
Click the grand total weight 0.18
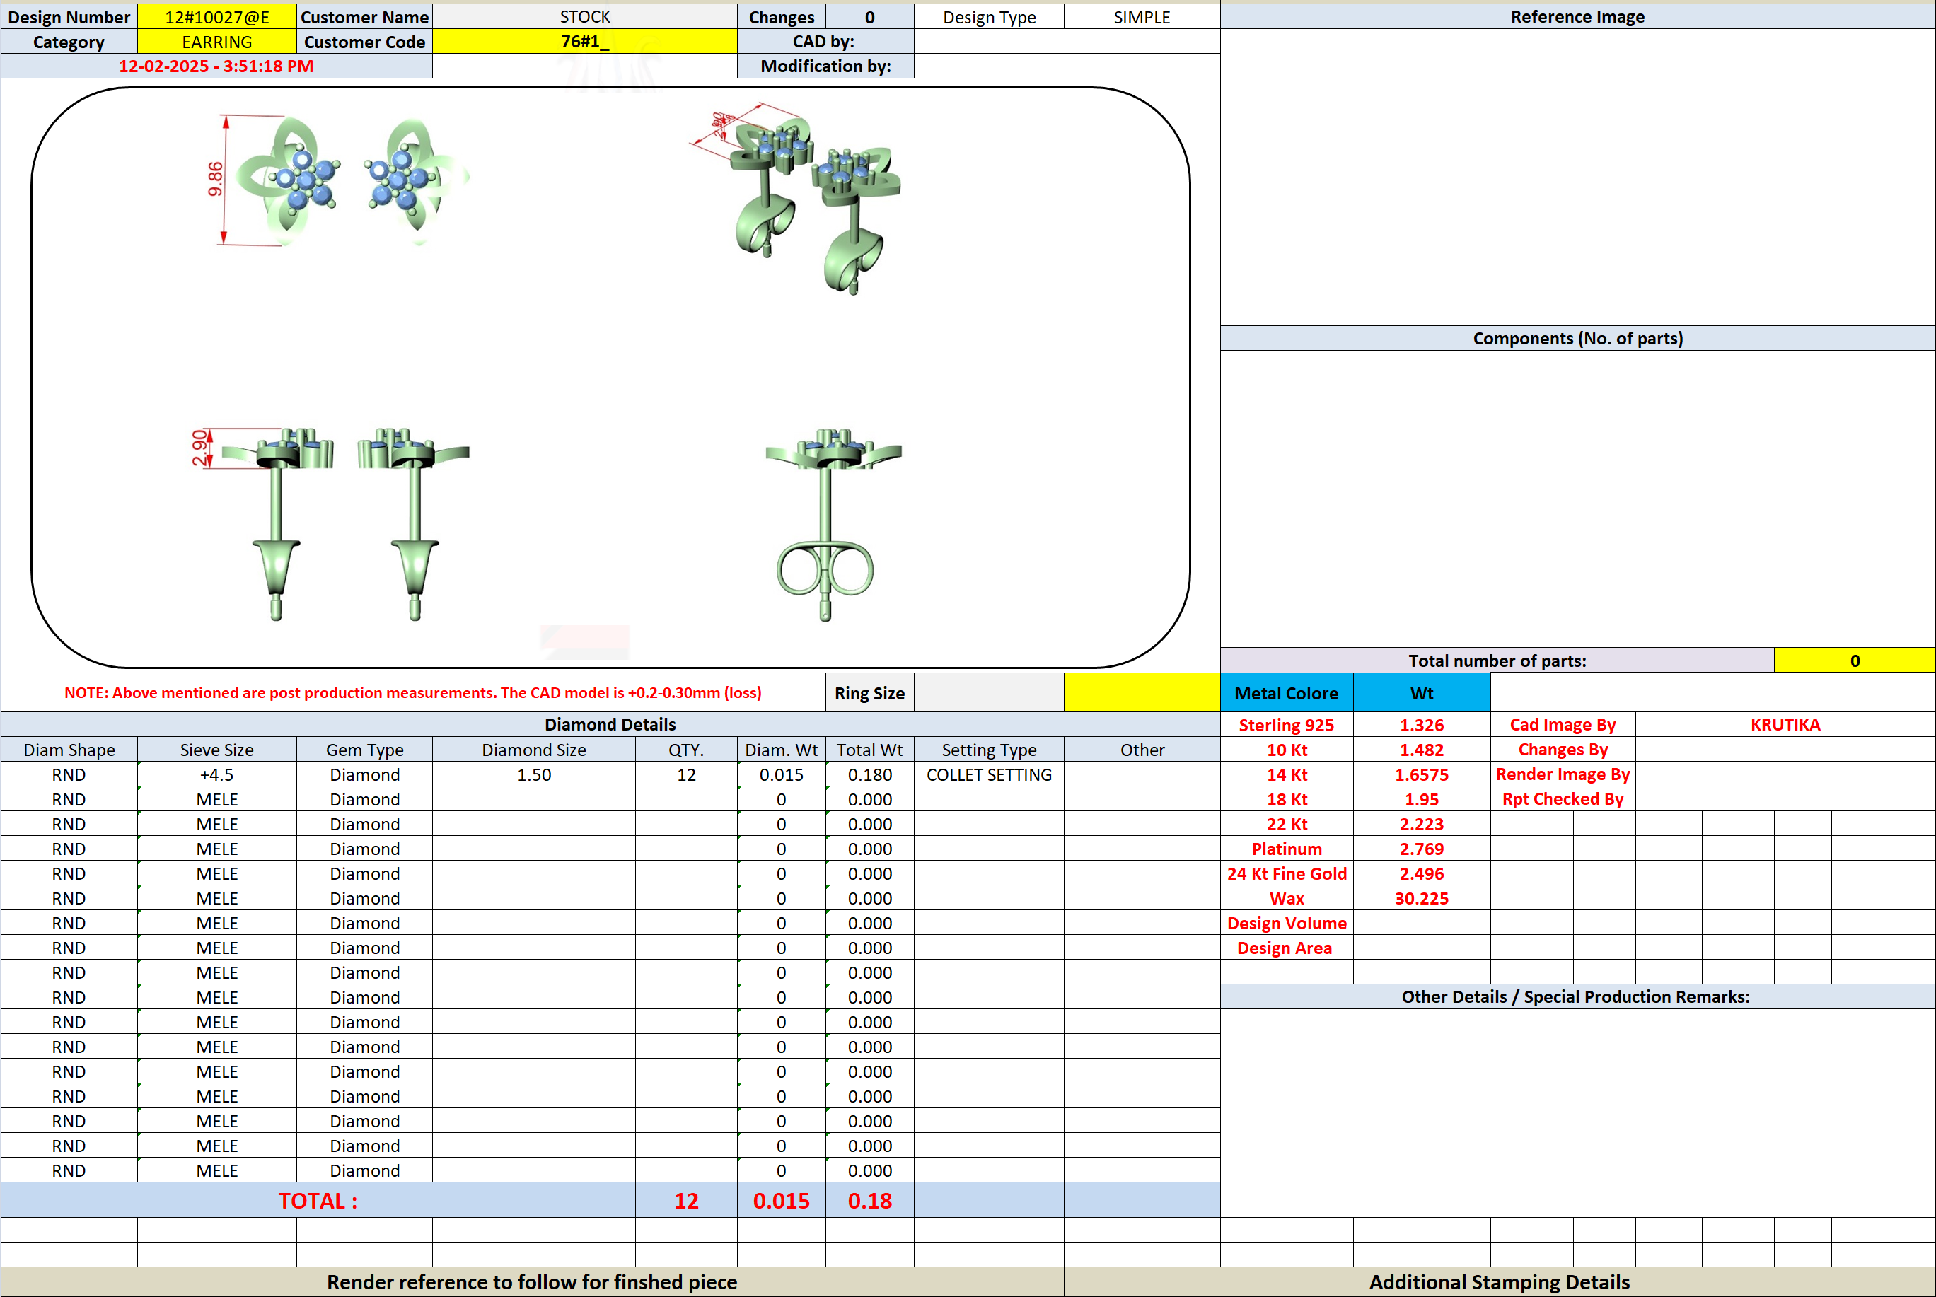click(869, 1200)
